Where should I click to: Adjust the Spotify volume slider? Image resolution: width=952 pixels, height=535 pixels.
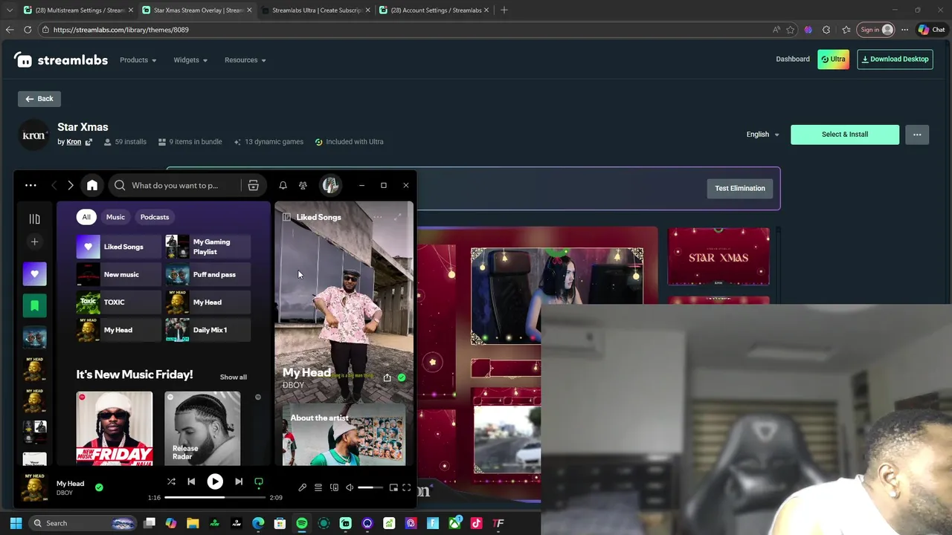[x=370, y=487]
